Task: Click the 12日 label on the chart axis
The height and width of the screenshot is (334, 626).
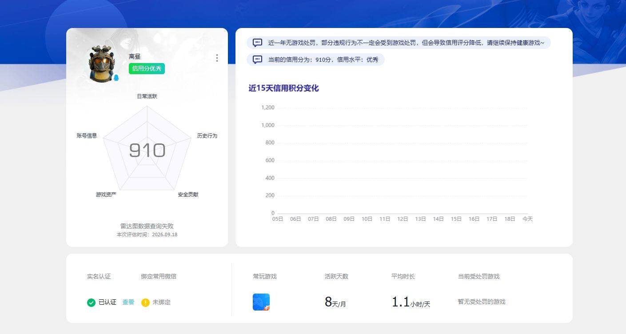Action: (403, 219)
